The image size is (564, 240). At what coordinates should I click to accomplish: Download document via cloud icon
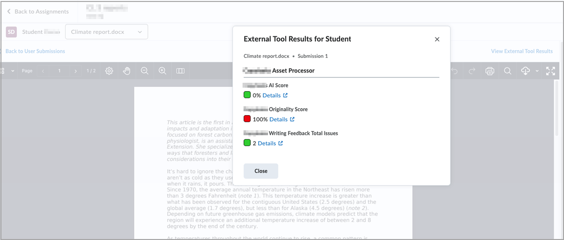click(x=525, y=71)
